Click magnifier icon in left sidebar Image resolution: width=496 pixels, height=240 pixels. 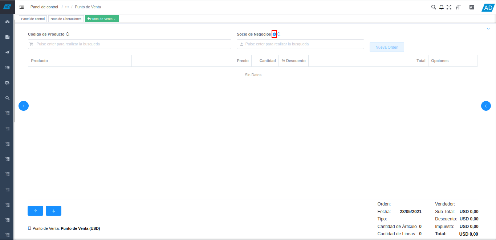(x=7, y=98)
